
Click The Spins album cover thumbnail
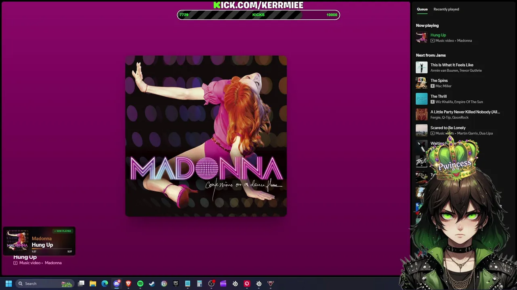click(422, 83)
